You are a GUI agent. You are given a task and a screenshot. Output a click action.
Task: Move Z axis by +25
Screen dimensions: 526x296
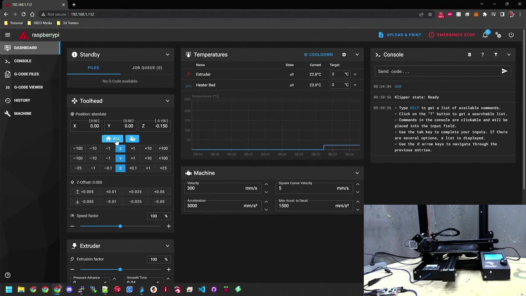click(x=163, y=168)
